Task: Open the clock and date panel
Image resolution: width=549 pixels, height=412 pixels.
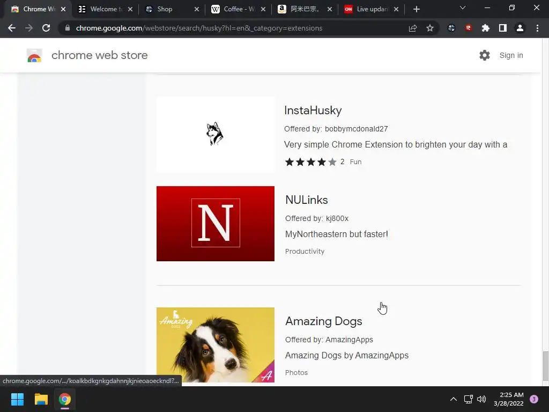Action: pos(509,399)
